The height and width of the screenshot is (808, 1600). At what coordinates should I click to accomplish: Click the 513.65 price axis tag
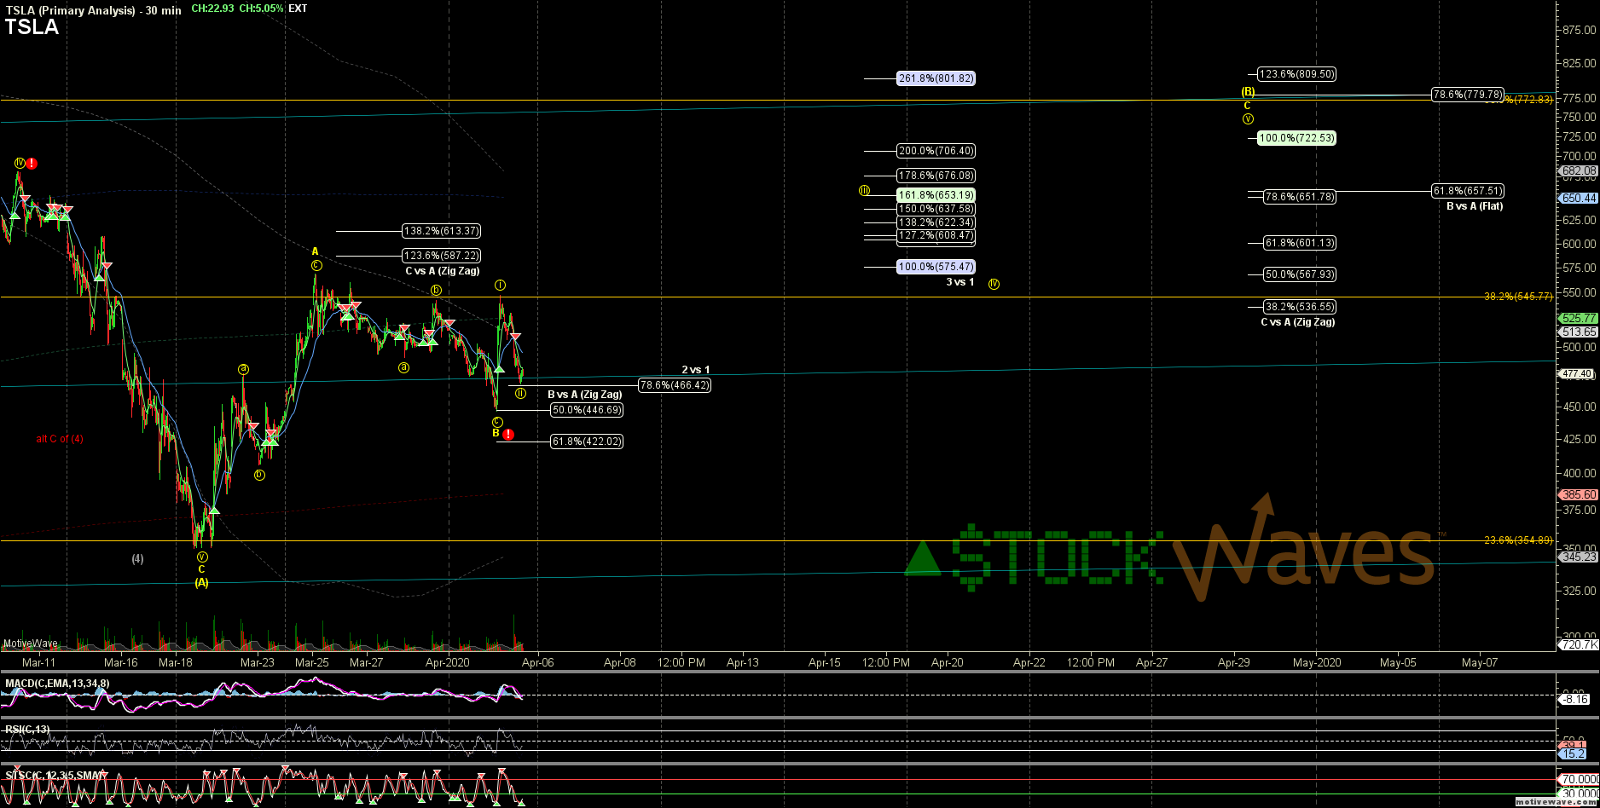[1578, 332]
